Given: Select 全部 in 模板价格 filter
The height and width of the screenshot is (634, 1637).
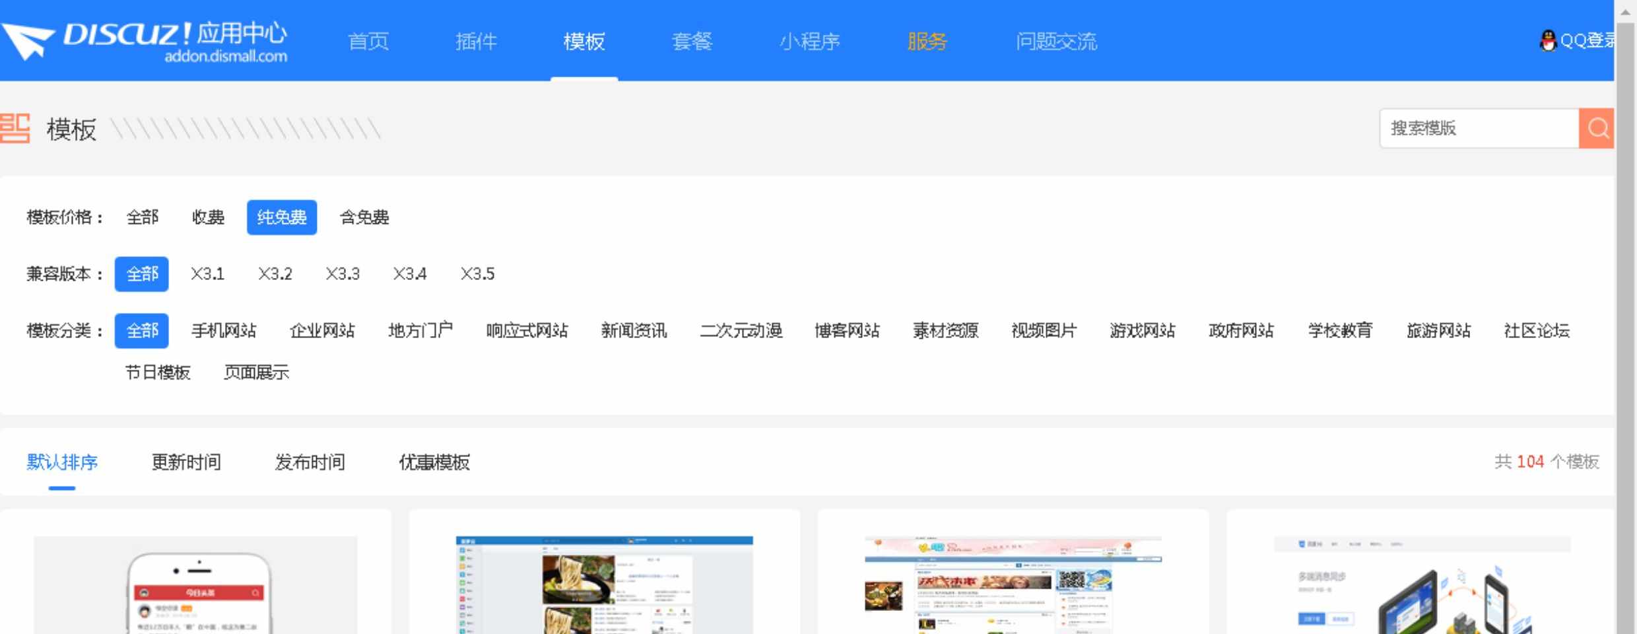Looking at the screenshot, I should coord(143,217).
